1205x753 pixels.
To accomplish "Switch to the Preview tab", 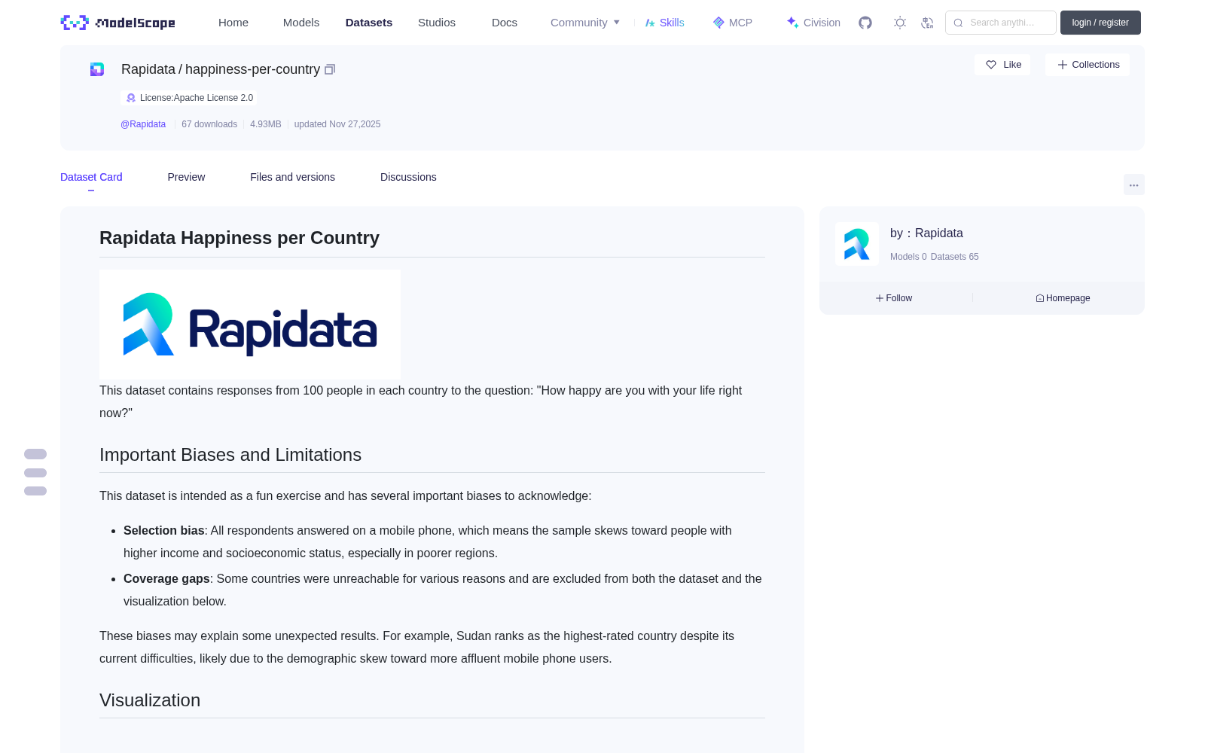I will 186,177.
